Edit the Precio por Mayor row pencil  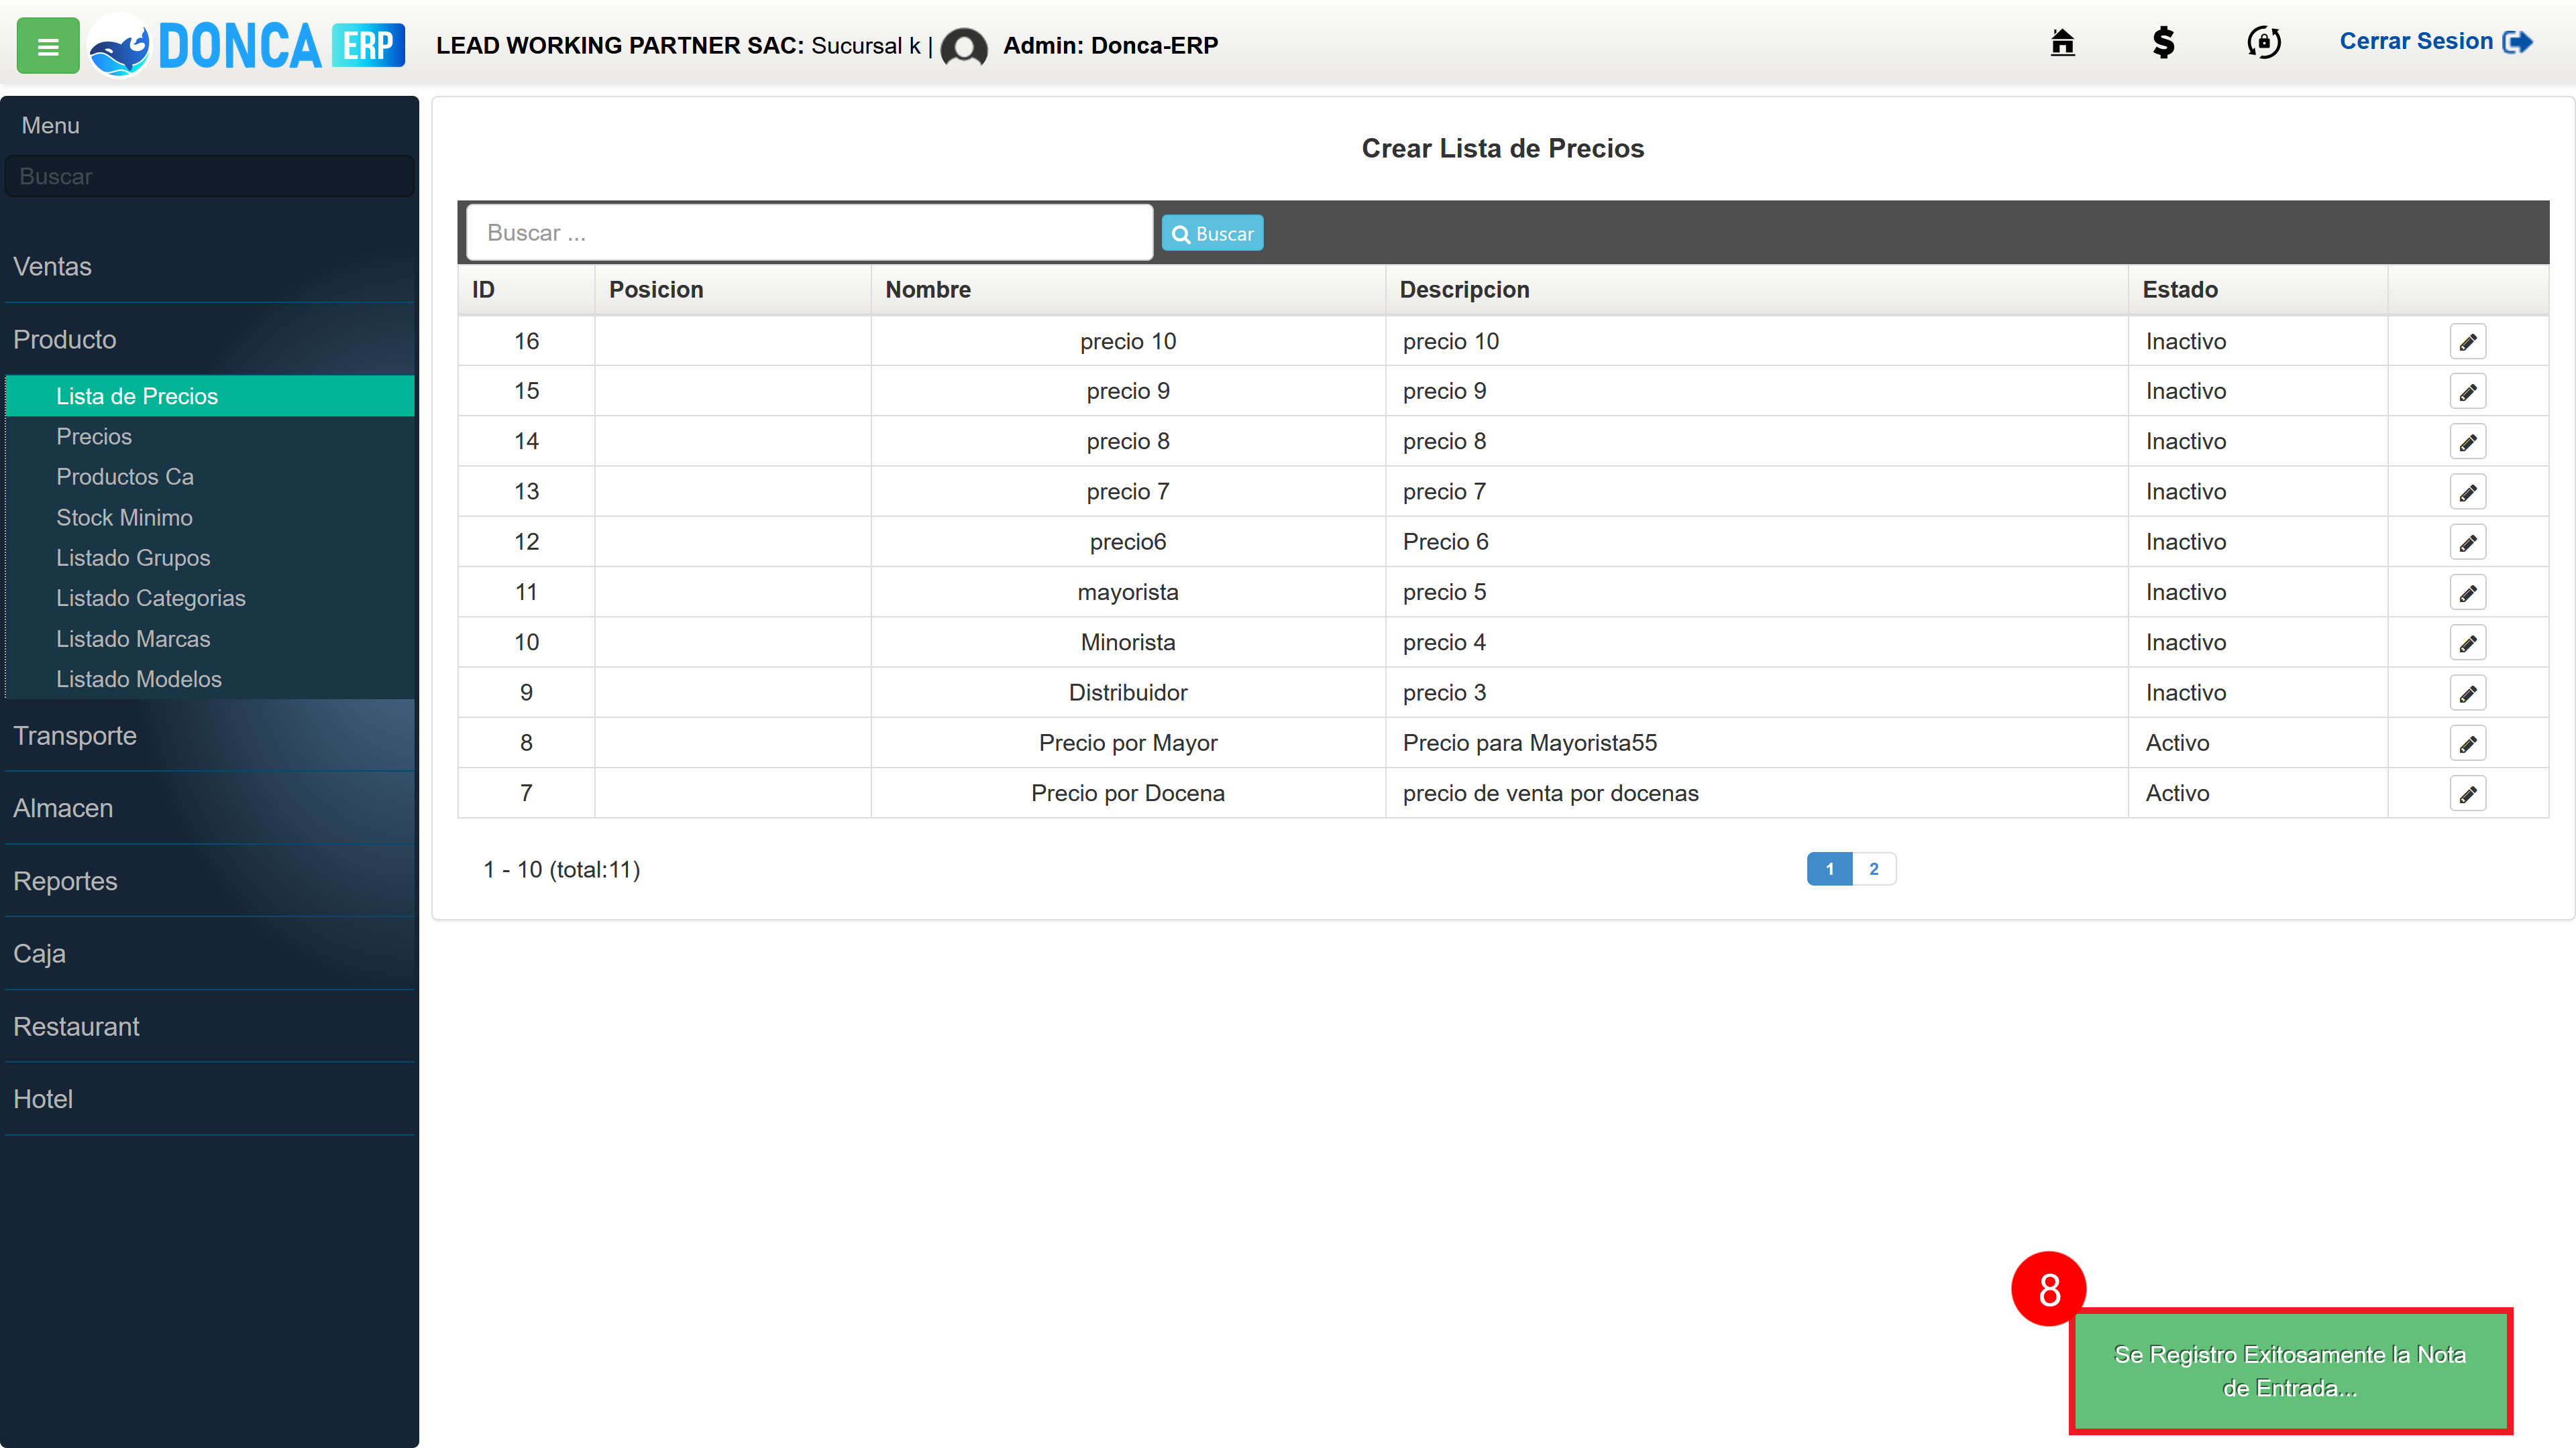(2468, 743)
